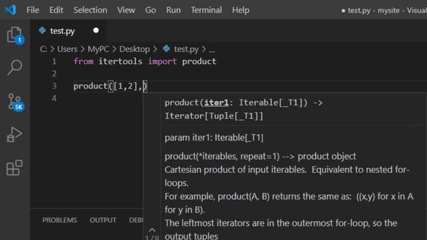
Task: Click line number 4 in gutter
Action: 54,98
